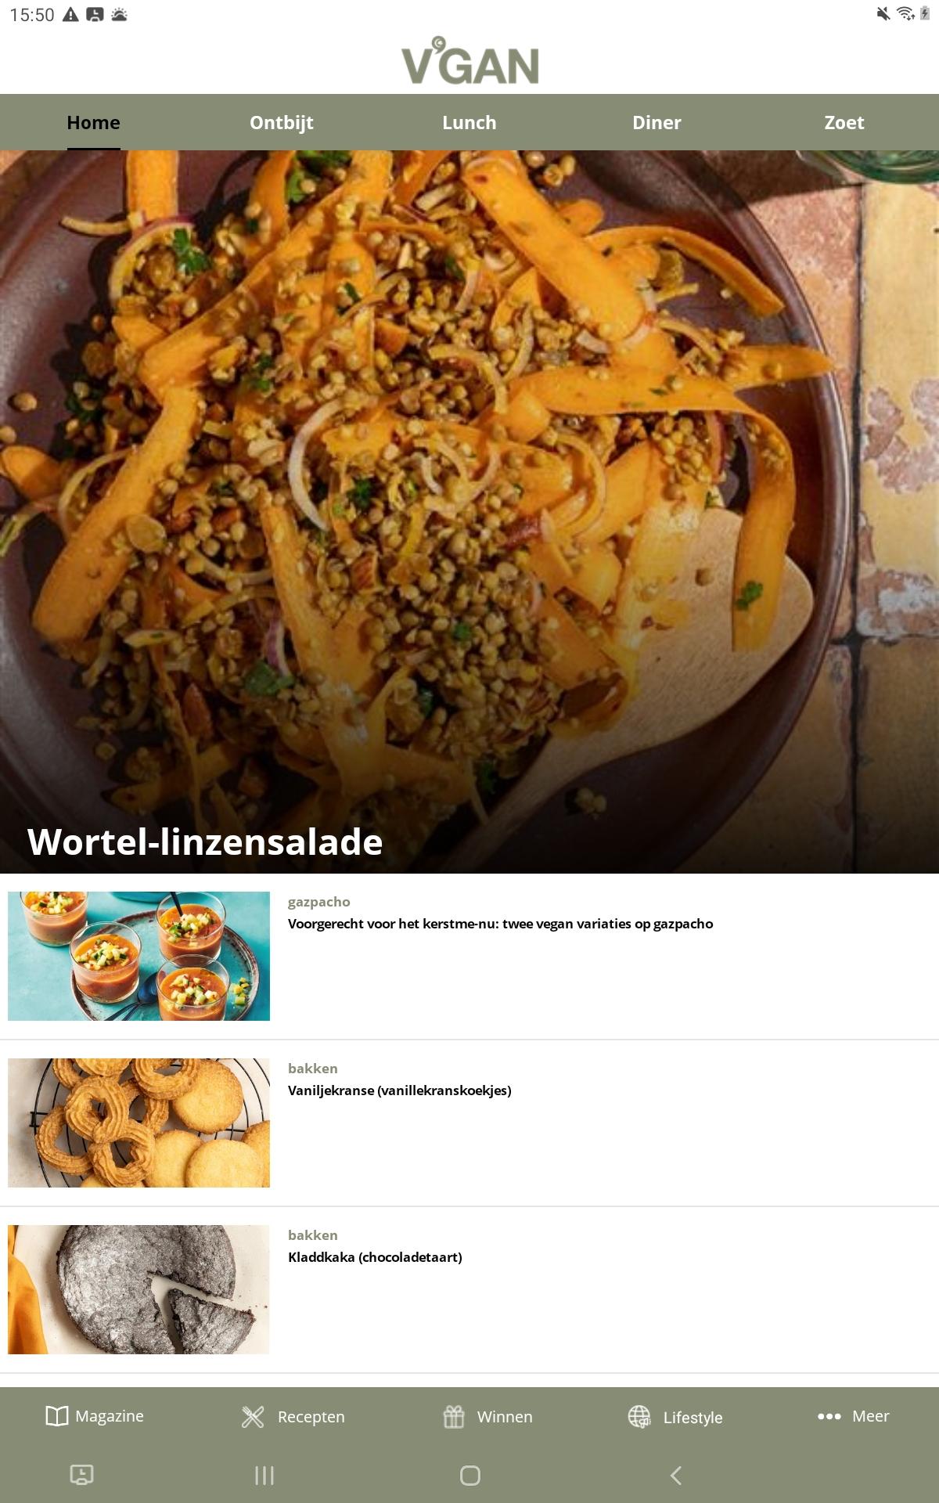Switch to the Ontbijt tab
This screenshot has height=1503, width=939.
click(x=282, y=122)
